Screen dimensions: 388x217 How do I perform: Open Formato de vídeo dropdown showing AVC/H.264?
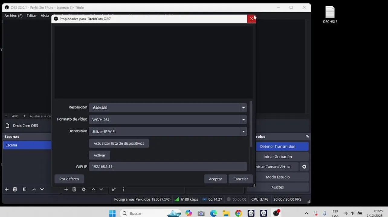(168, 120)
